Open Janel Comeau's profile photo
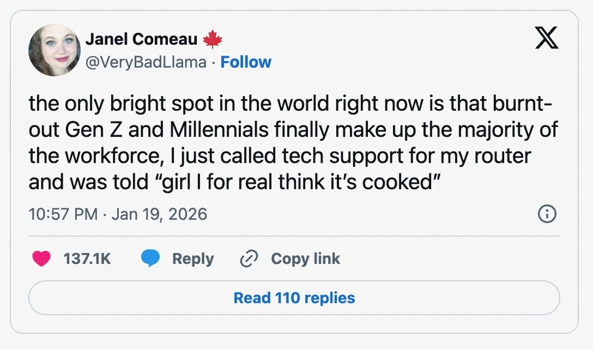The width and height of the screenshot is (593, 349). (55, 50)
